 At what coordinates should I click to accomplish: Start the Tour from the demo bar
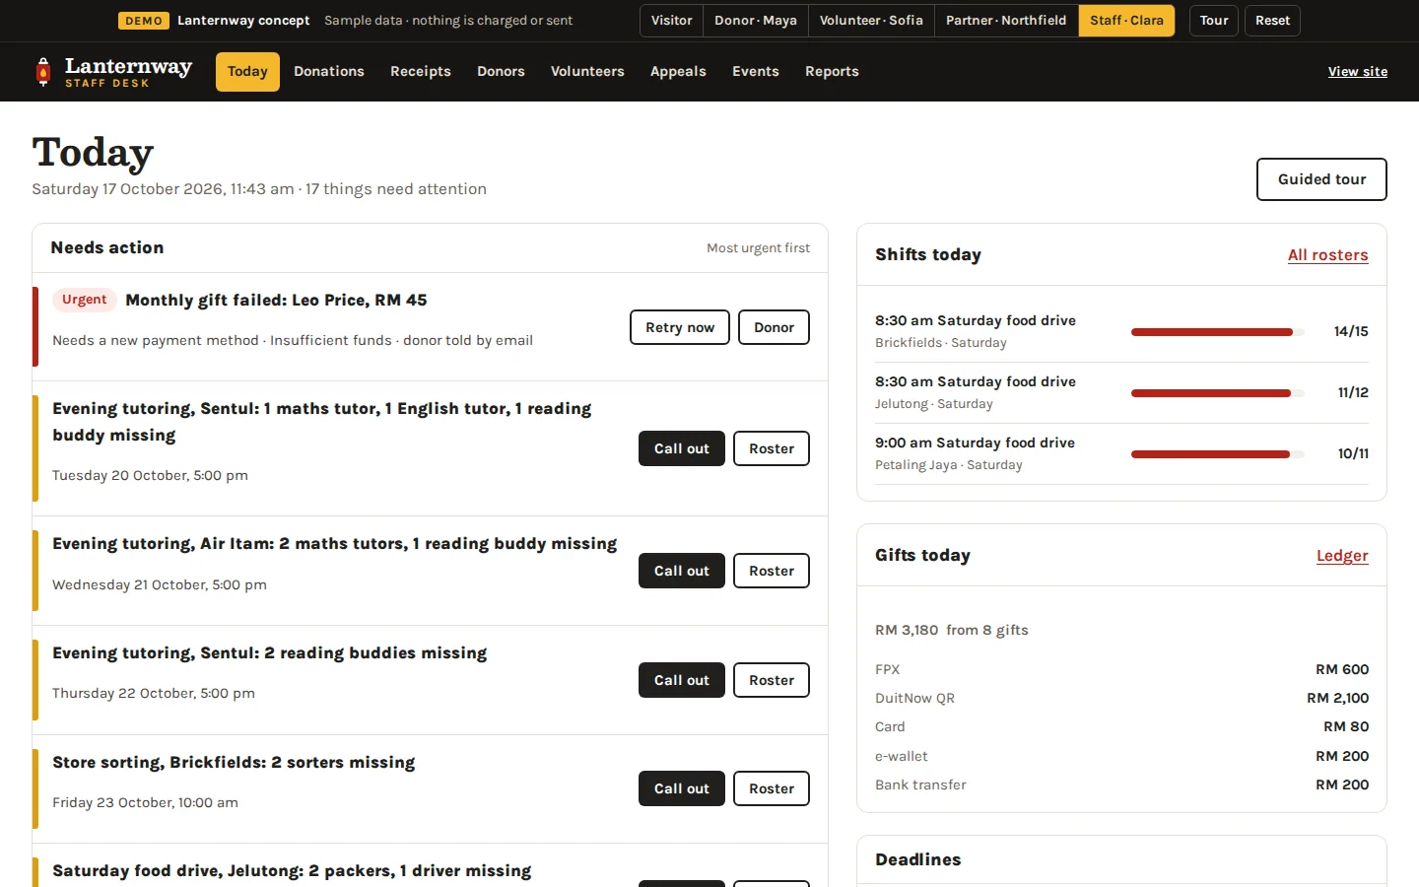[x=1214, y=21]
